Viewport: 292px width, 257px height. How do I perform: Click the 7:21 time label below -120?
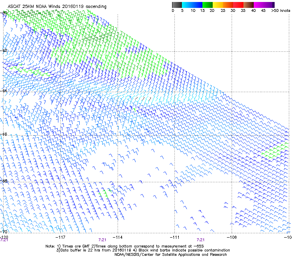click(x=4, y=240)
